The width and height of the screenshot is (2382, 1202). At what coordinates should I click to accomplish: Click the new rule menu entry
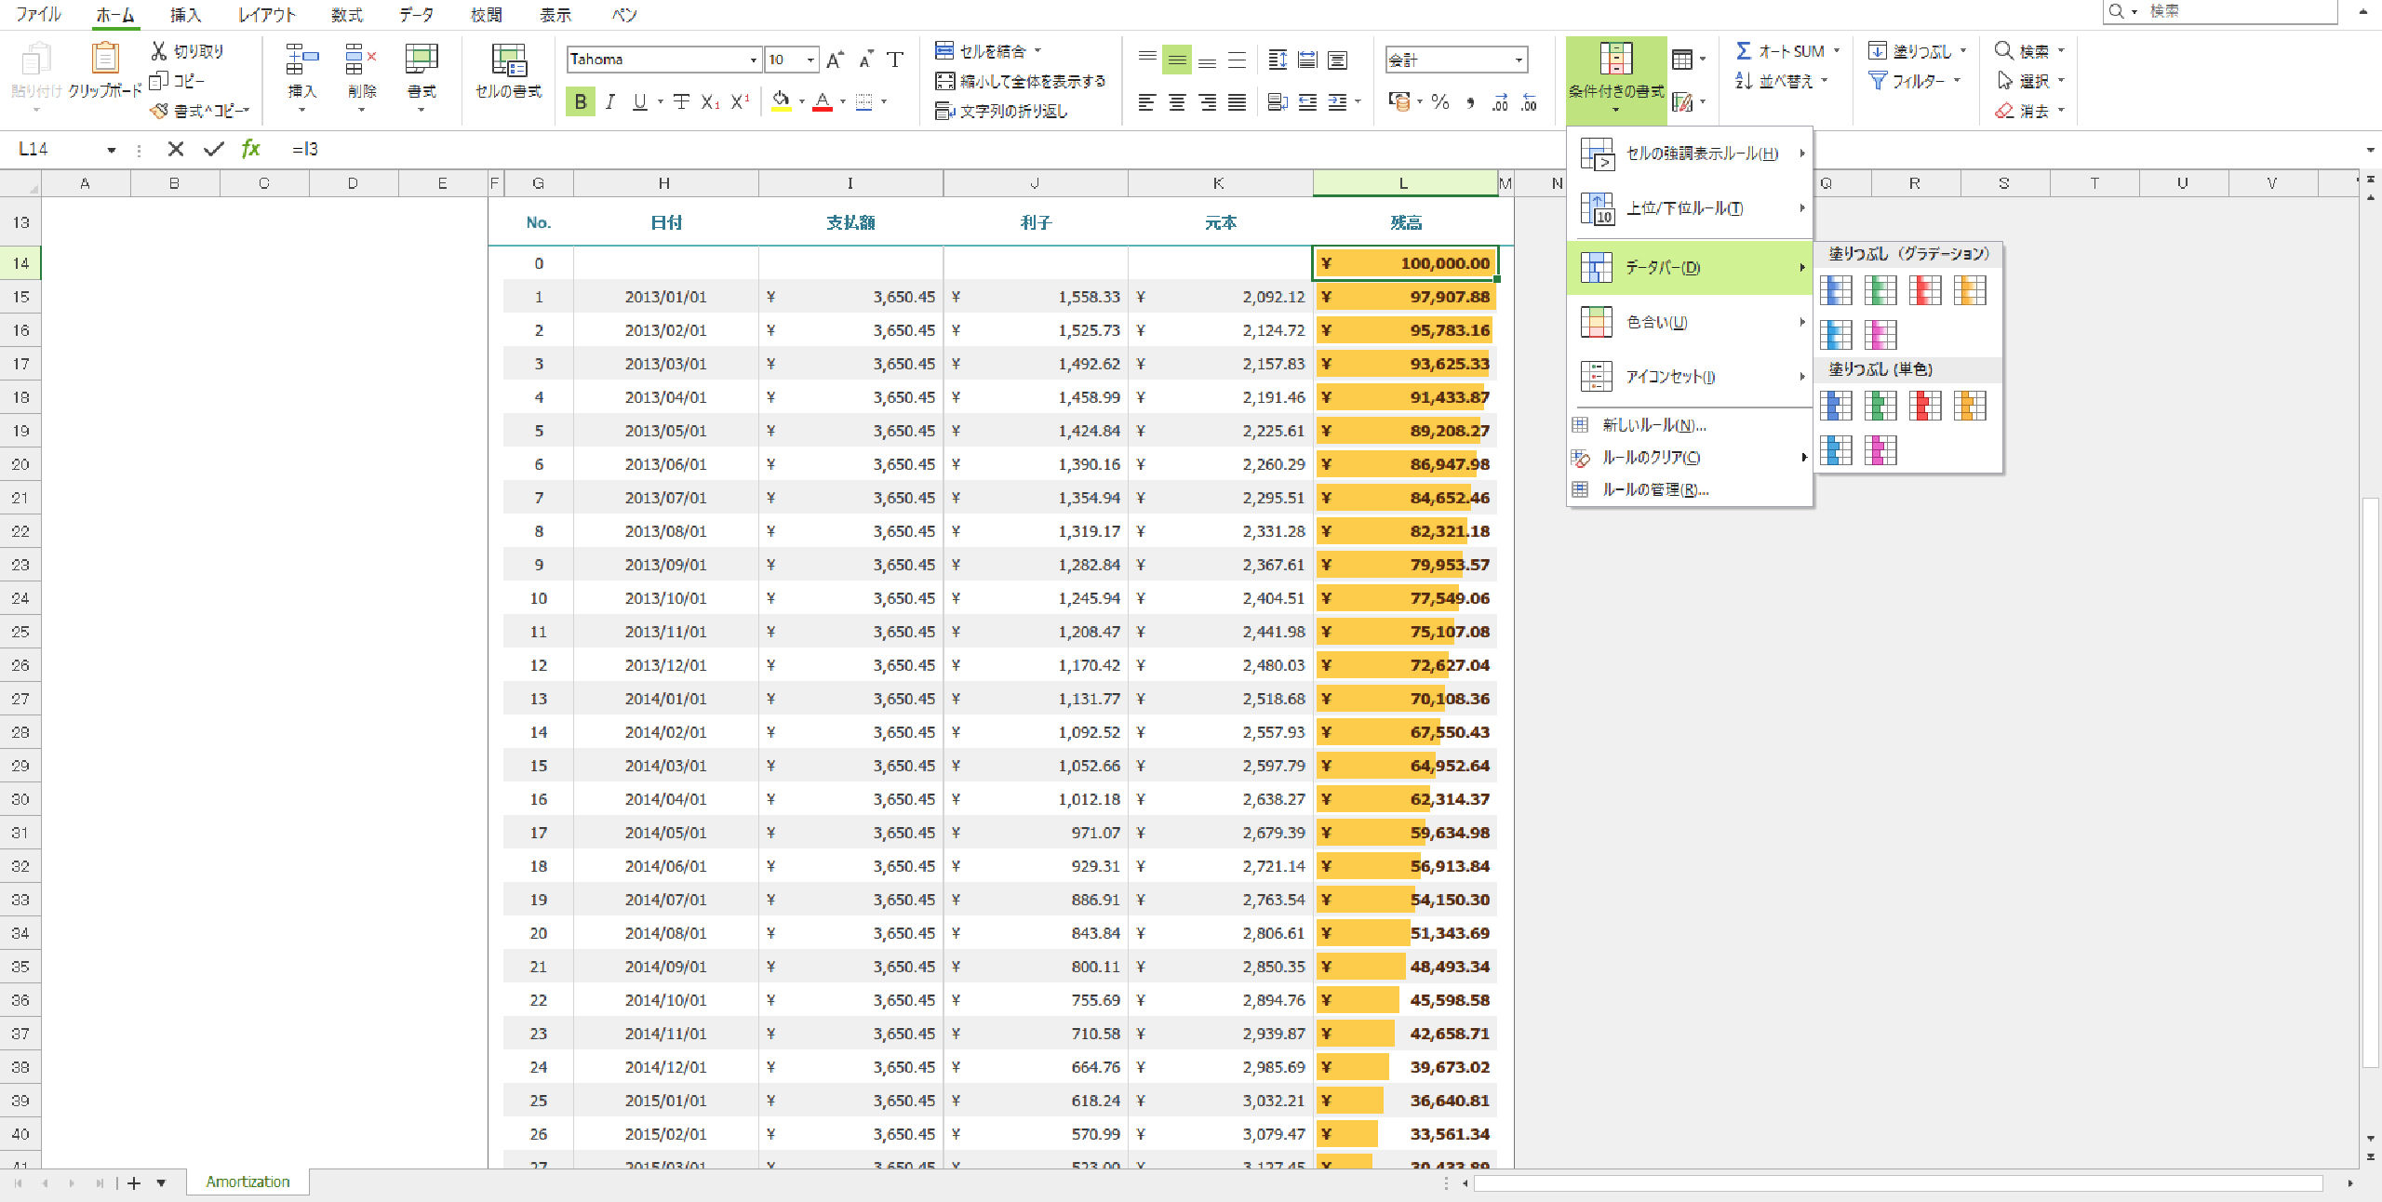pos(1653,425)
